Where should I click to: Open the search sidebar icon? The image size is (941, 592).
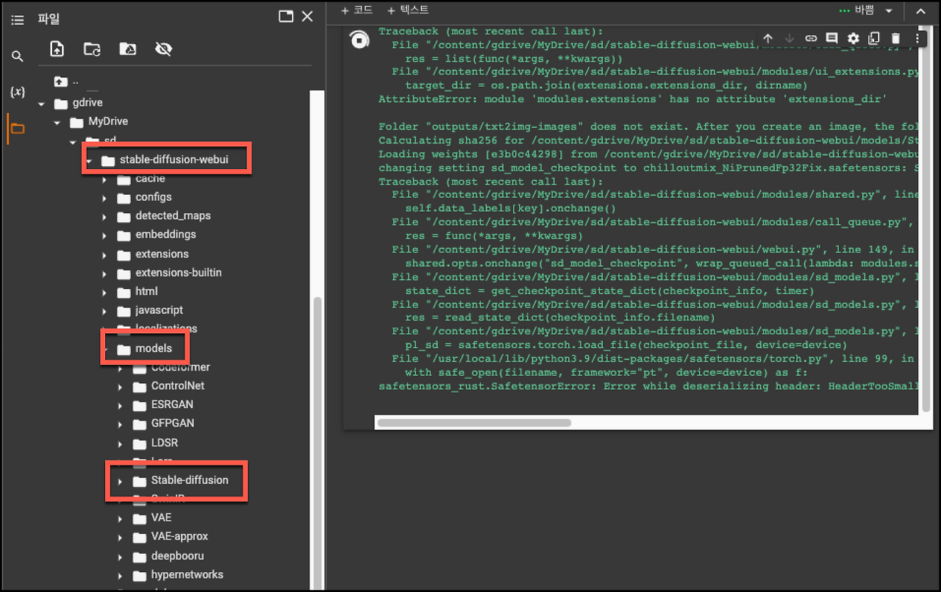pos(18,57)
